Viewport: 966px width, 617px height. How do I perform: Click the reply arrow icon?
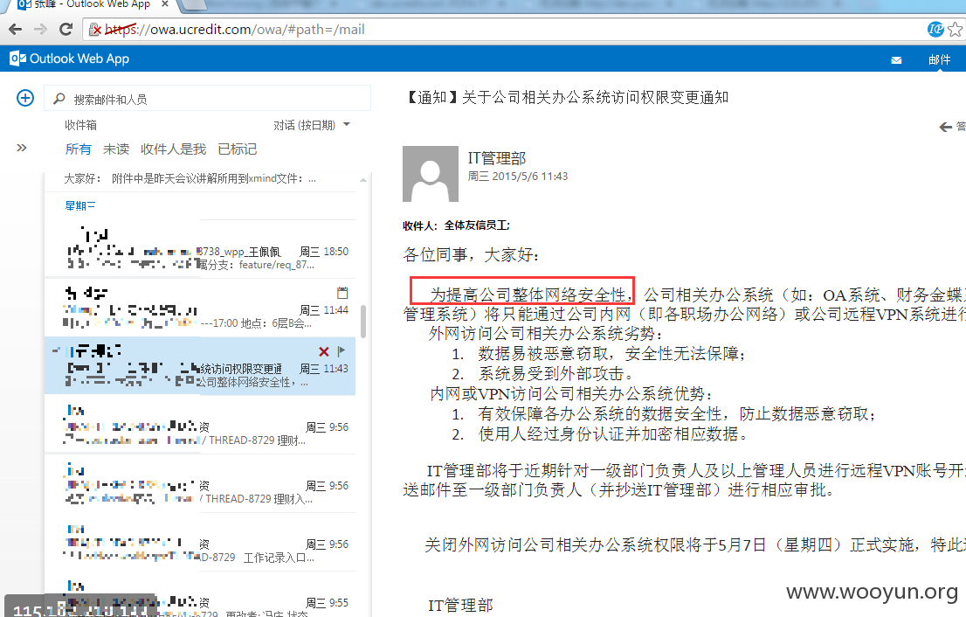point(946,127)
